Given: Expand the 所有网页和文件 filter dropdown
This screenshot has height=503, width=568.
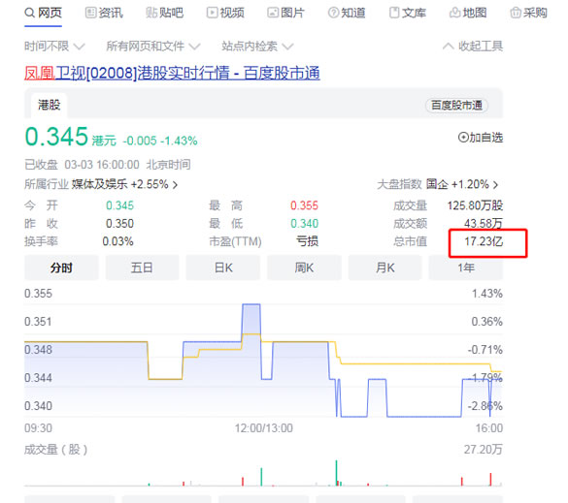Looking at the screenshot, I should click(152, 47).
